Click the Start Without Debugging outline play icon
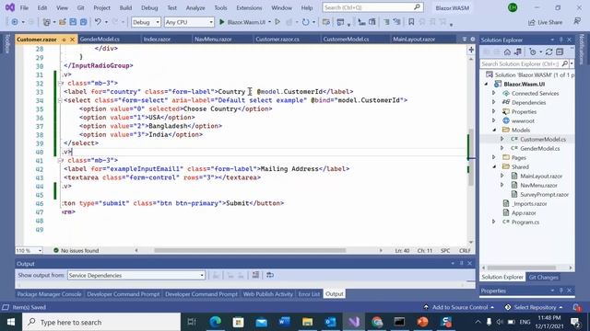The image size is (590, 331). (277, 22)
